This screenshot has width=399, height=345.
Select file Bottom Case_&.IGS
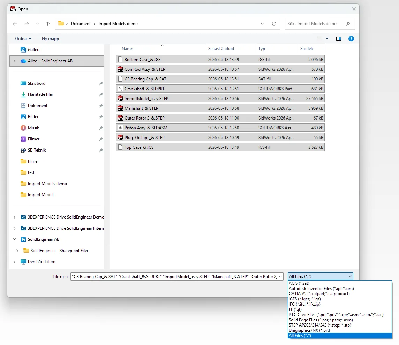point(220,60)
